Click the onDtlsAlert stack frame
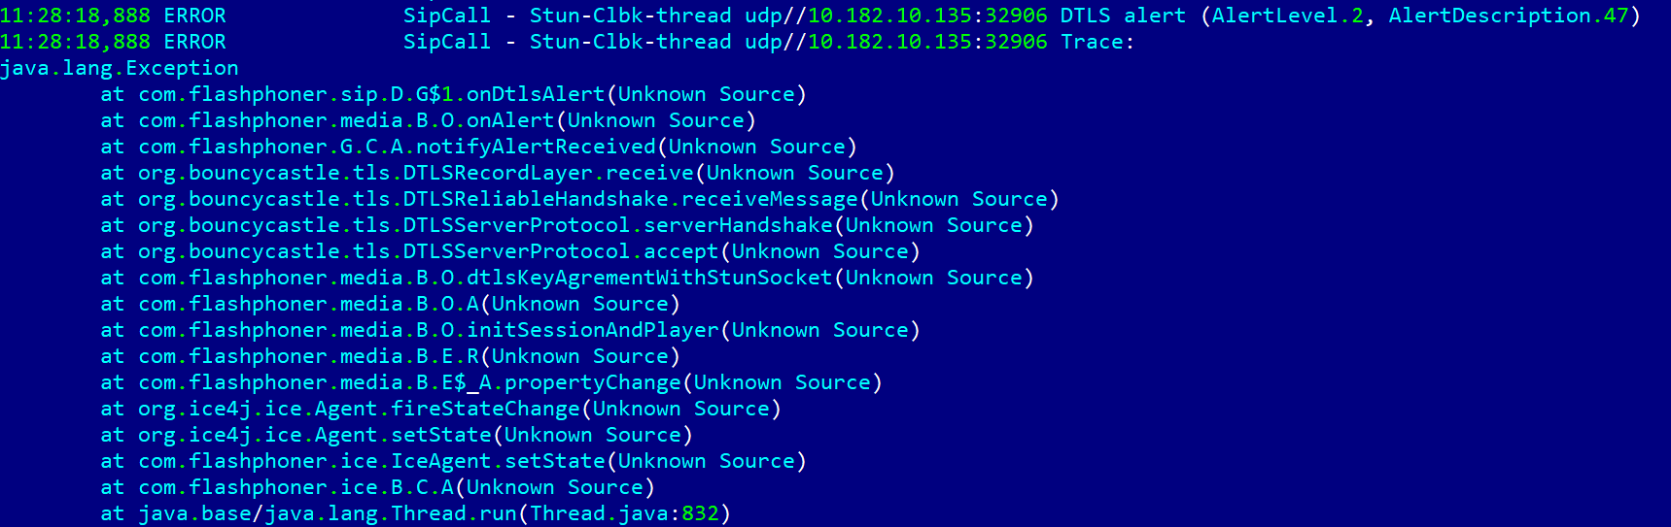 535,94
